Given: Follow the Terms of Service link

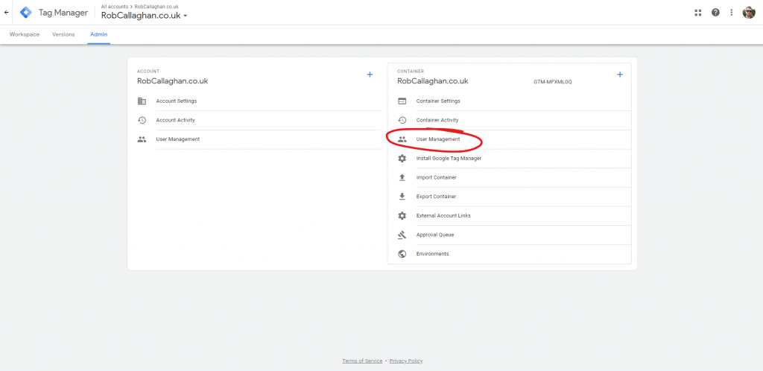Looking at the screenshot, I should point(362,361).
